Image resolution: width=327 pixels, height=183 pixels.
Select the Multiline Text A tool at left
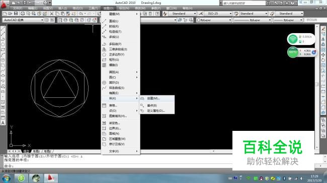[x=3, y=123]
